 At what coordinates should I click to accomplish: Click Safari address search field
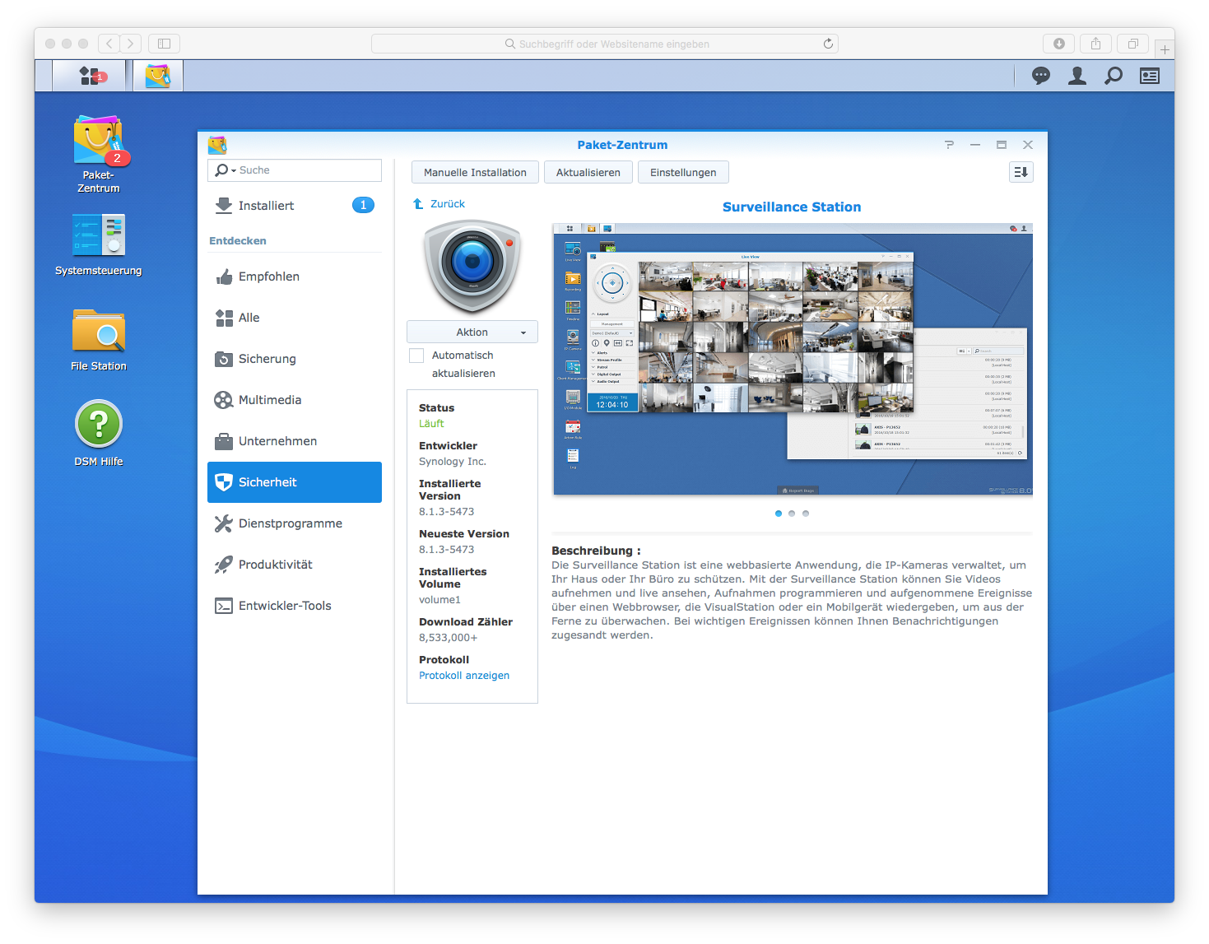coord(605,44)
